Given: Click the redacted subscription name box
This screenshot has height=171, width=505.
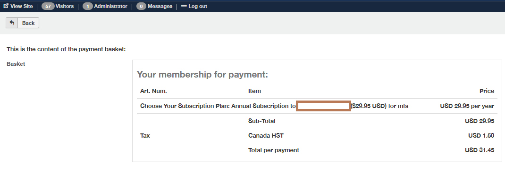Looking at the screenshot, I should click(323, 106).
